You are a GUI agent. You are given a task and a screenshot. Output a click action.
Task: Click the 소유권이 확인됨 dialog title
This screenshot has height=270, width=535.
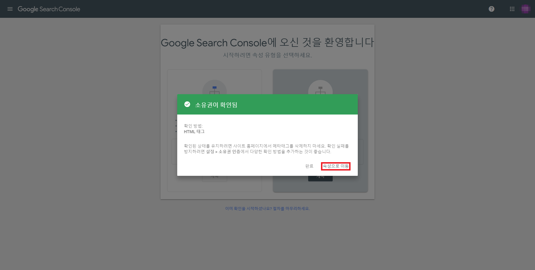216,105
